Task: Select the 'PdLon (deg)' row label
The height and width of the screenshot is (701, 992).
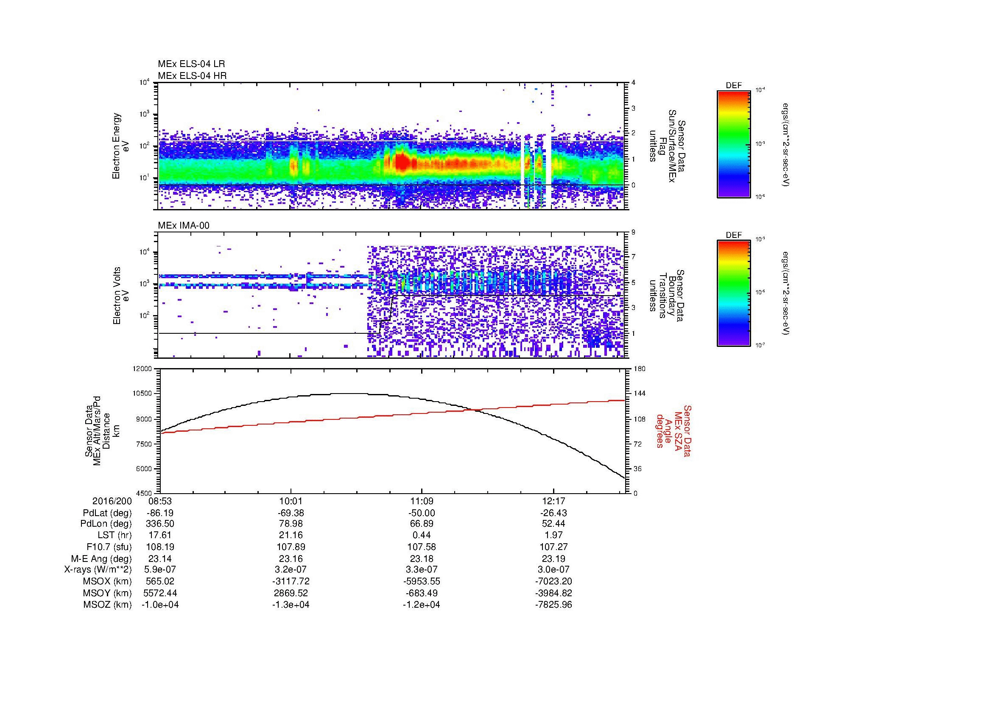Action: pos(106,524)
